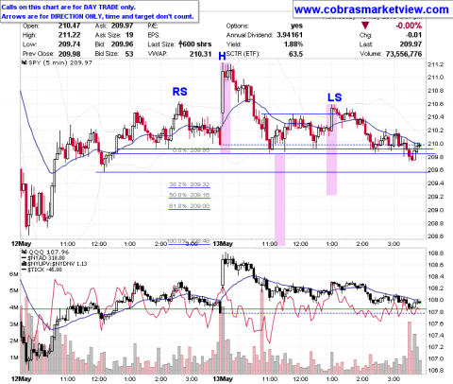Click the '$NYUPV:$NYDNV 1.13' legend entry
453x384 pixels.
53,264
